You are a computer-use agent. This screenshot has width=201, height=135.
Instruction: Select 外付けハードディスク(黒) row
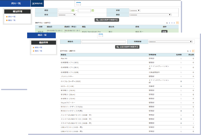pyautogui.click(x=127, y=111)
